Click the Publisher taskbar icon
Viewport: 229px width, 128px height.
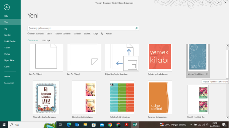pos(135,125)
